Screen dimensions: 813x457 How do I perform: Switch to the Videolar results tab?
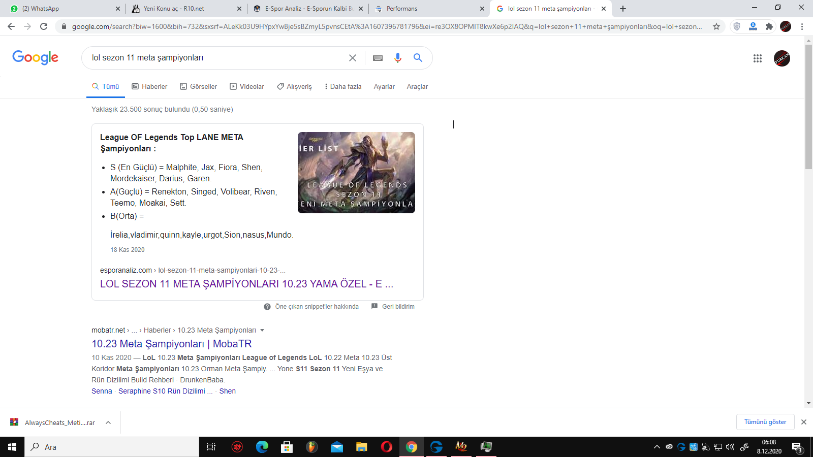(247, 87)
